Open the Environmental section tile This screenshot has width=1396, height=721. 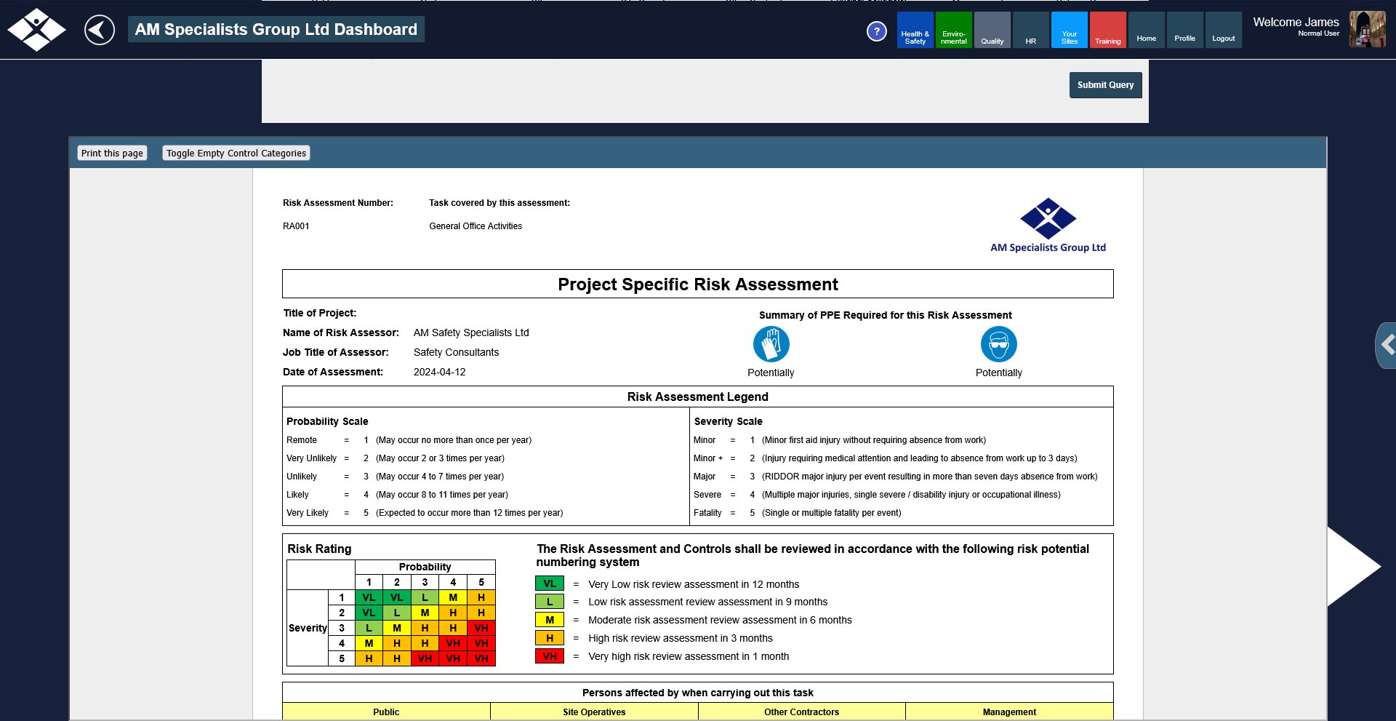click(954, 30)
